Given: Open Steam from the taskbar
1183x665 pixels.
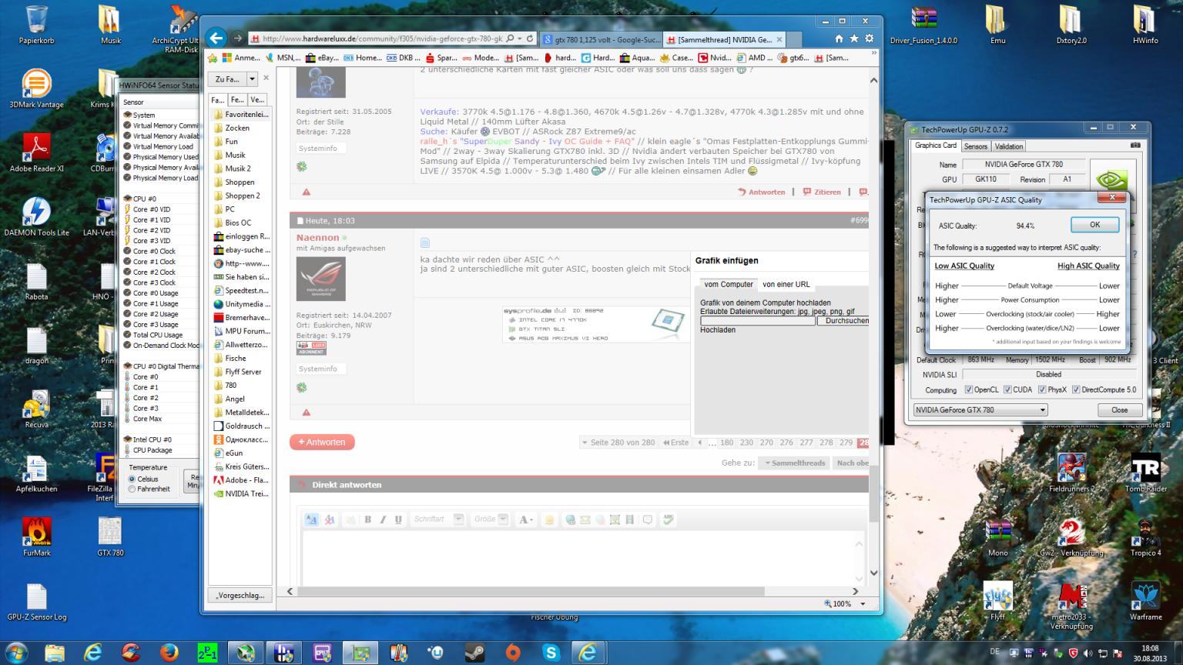Looking at the screenshot, I should 474,653.
